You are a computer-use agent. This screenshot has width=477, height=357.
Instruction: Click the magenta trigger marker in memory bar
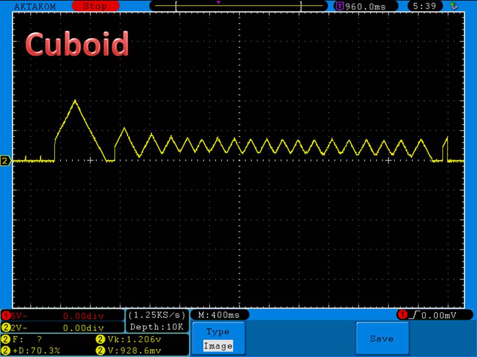pos(219,2)
